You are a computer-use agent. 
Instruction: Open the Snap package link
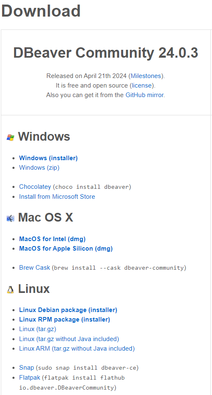point(27,368)
